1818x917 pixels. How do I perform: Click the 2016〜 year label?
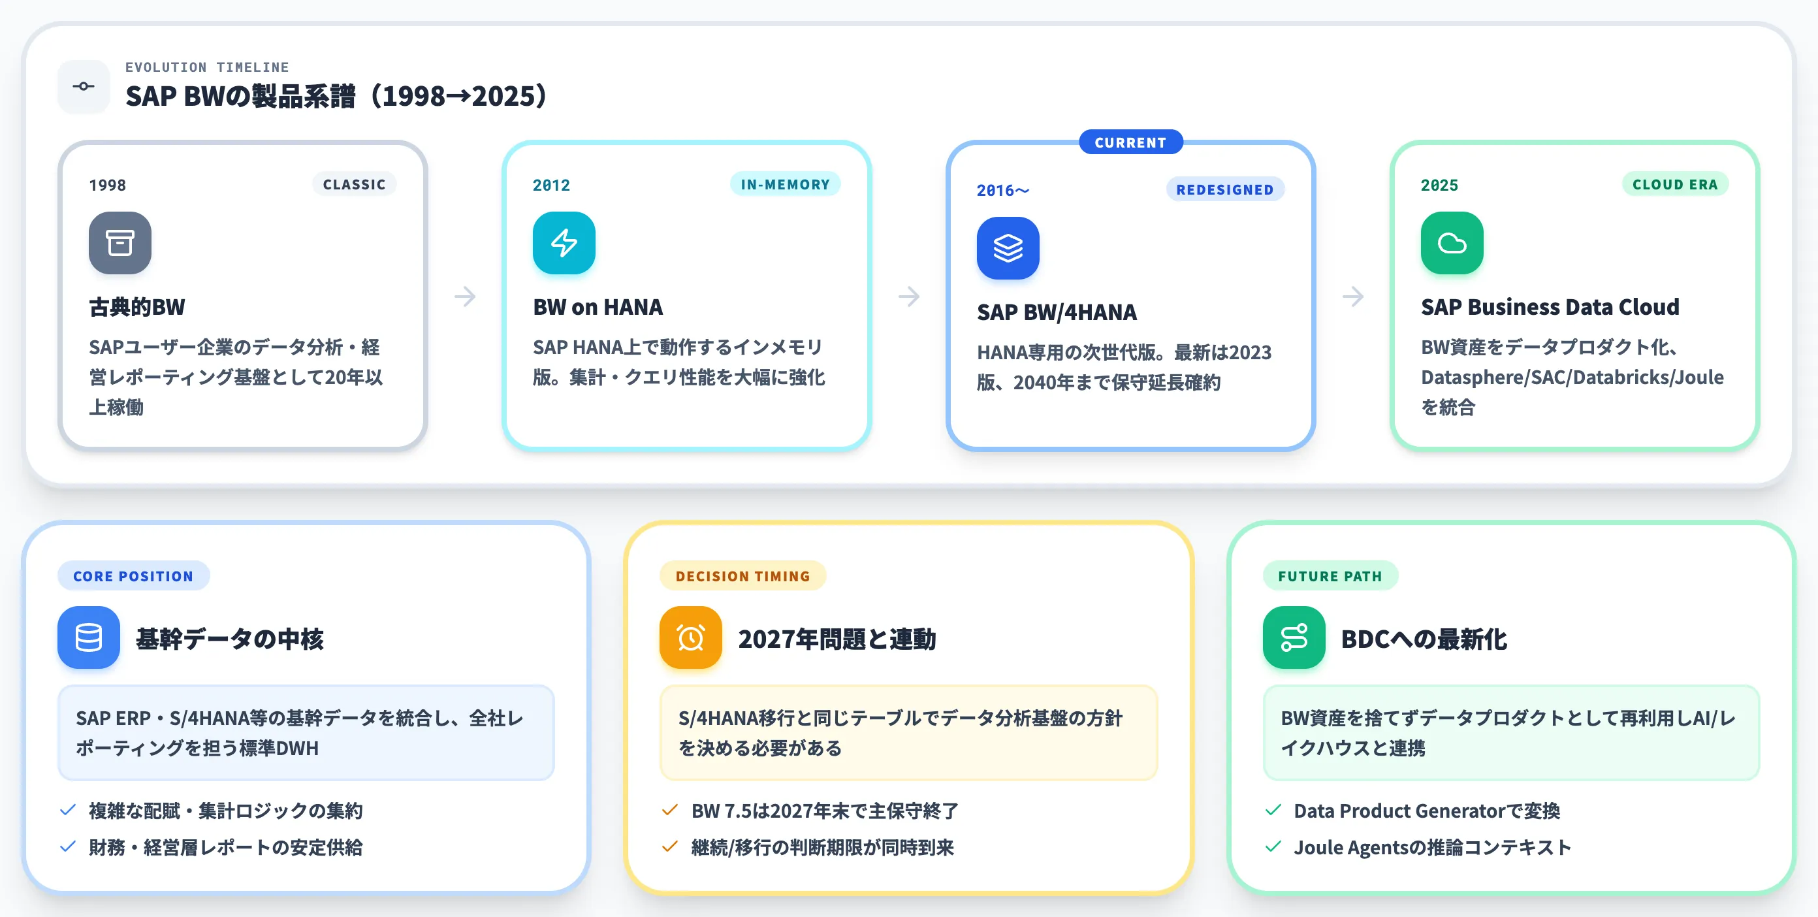tap(1003, 190)
